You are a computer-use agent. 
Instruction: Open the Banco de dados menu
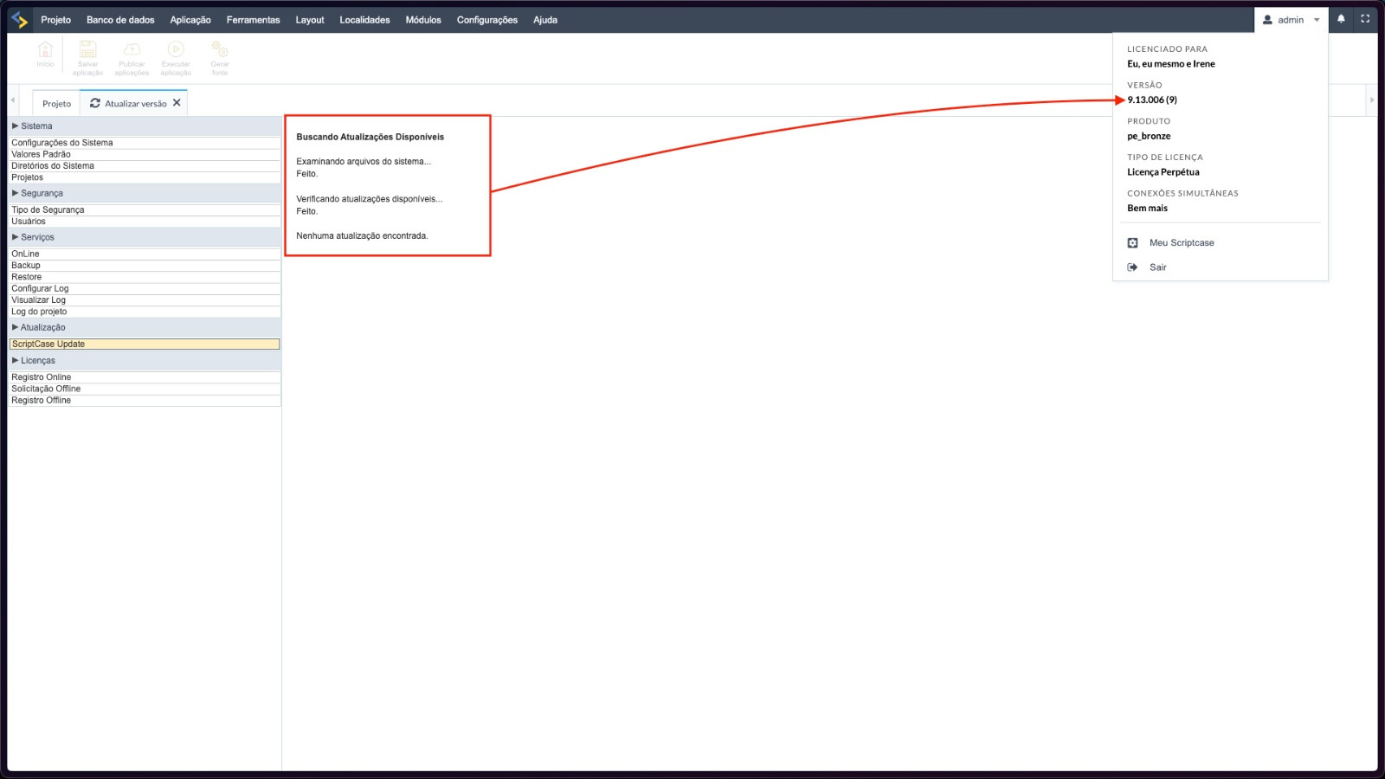(120, 20)
